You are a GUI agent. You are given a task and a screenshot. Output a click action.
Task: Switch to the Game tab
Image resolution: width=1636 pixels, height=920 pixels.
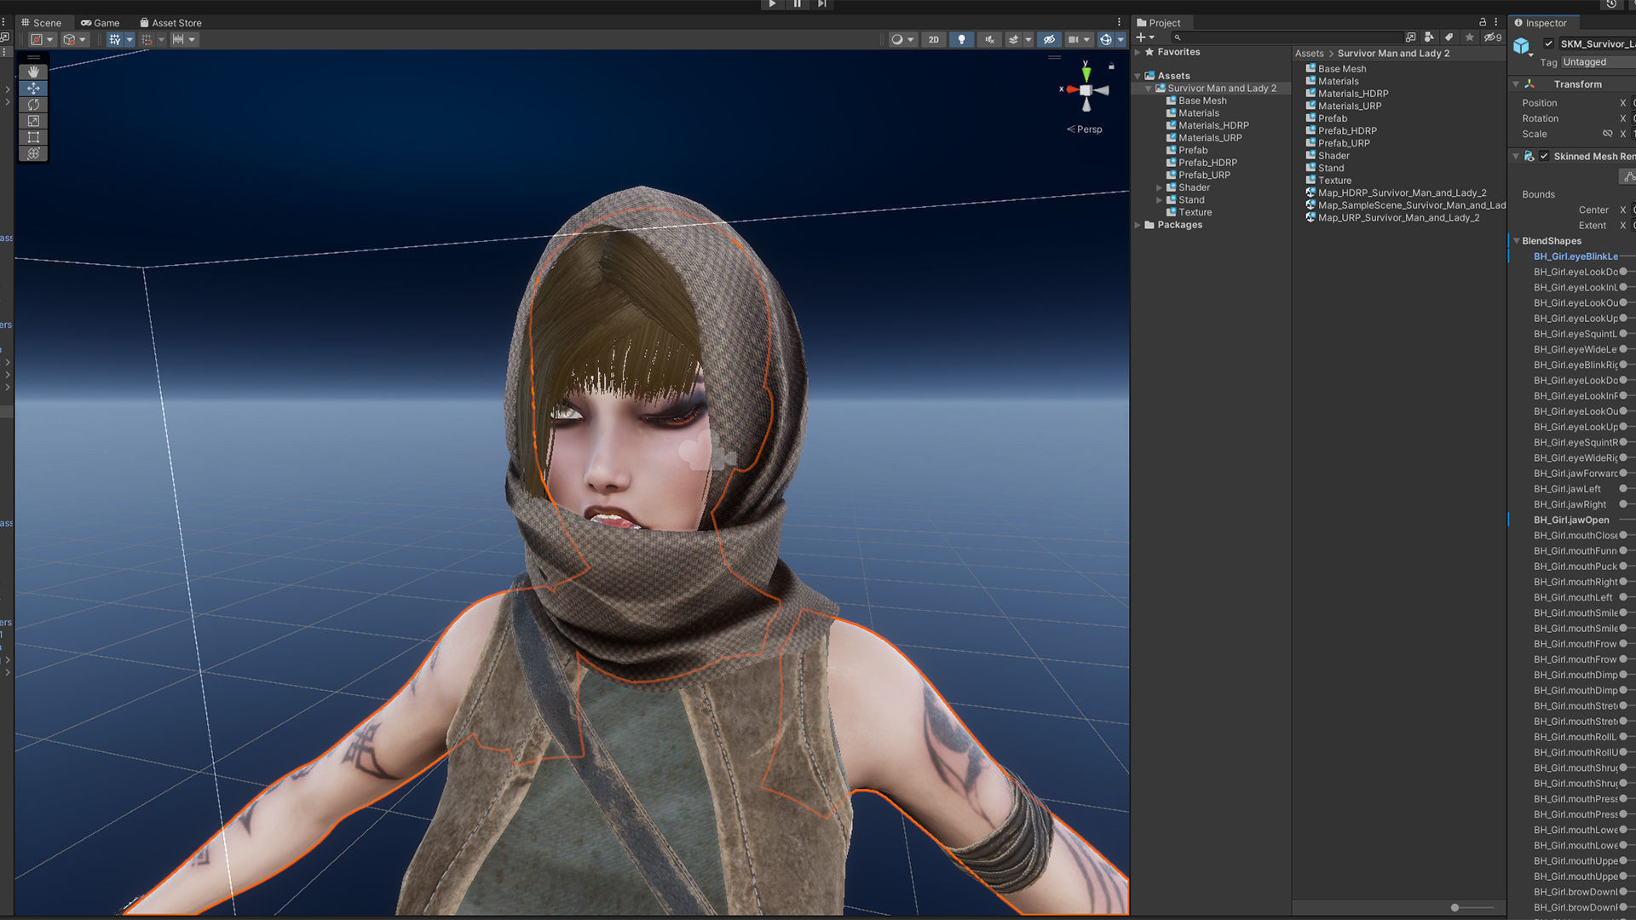coord(100,23)
